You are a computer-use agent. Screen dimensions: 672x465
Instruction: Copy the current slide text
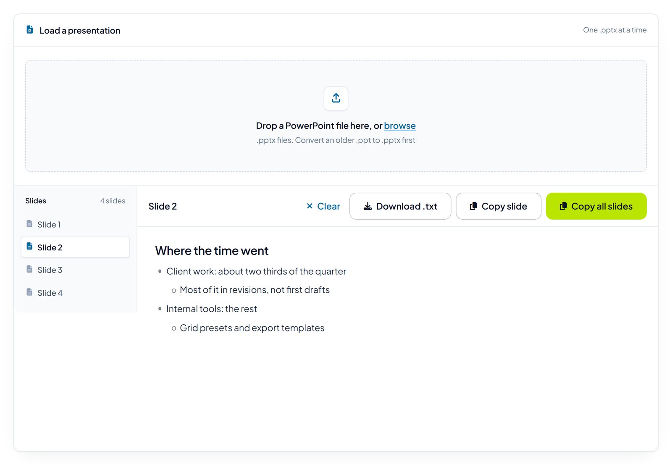499,206
